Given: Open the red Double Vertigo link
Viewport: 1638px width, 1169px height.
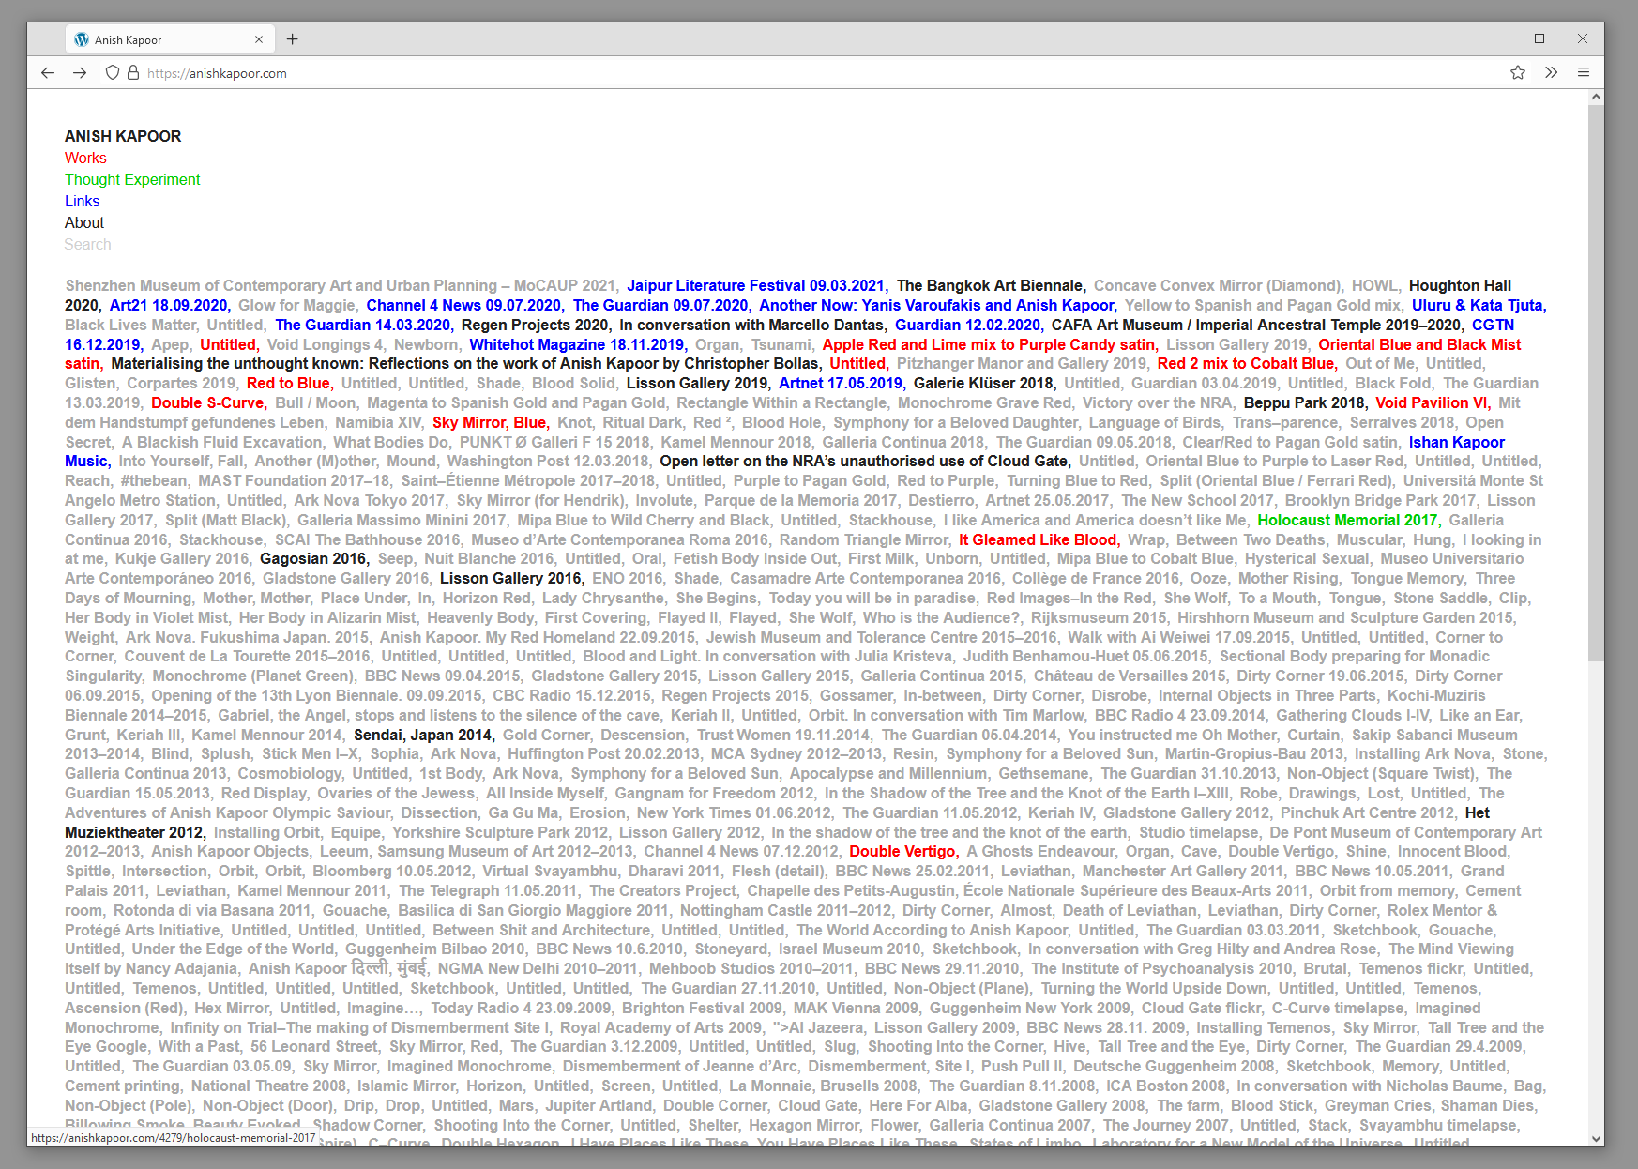Looking at the screenshot, I should pyautogui.click(x=902, y=851).
